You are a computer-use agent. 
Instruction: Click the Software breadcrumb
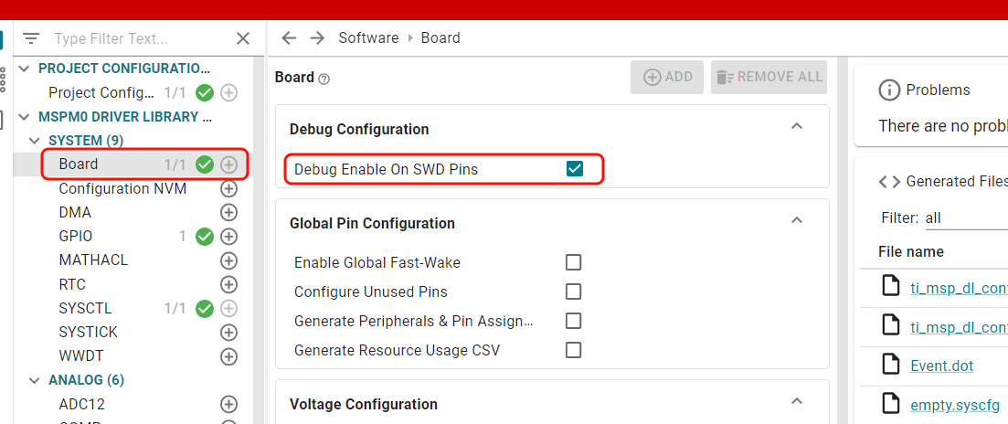368,37
